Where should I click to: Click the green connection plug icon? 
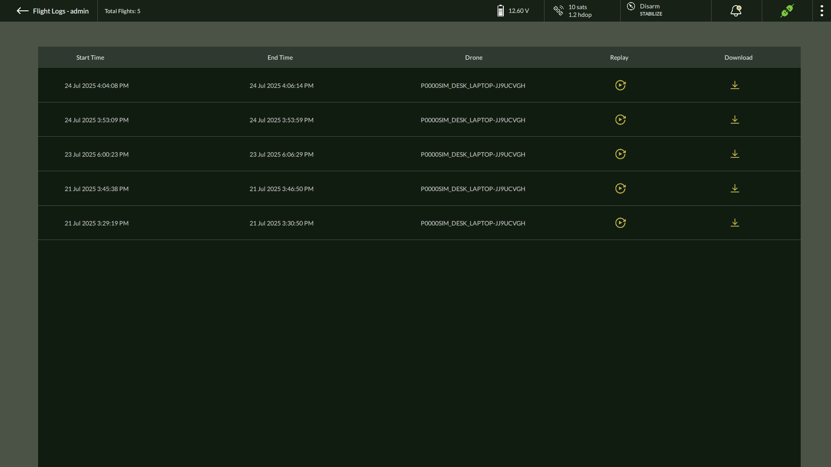[x=787, y=11]
